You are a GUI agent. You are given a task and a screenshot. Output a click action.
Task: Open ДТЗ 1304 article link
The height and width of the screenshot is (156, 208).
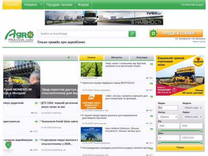(59, 105)
